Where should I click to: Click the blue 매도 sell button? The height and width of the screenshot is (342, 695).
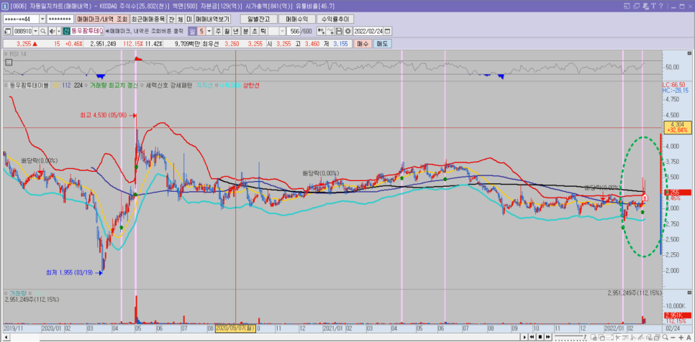coord(383,44)
